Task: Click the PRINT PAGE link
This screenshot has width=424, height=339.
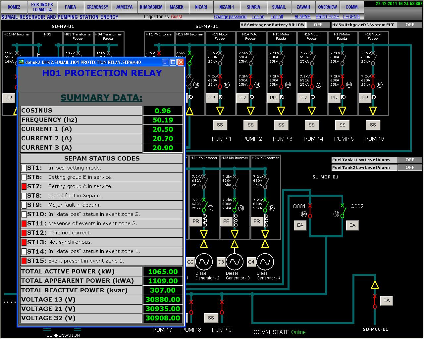Action: coord(327,17)
